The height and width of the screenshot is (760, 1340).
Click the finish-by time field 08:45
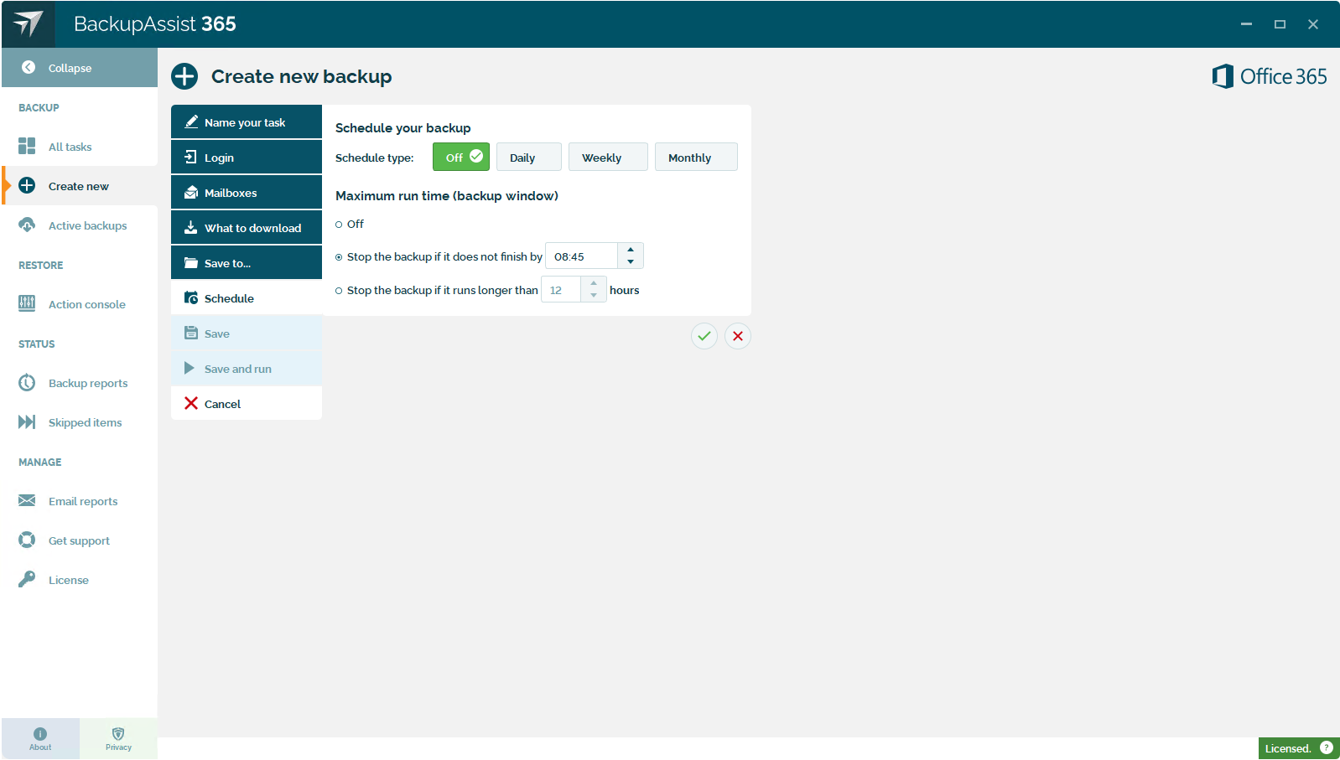click(x=582, y=256)
